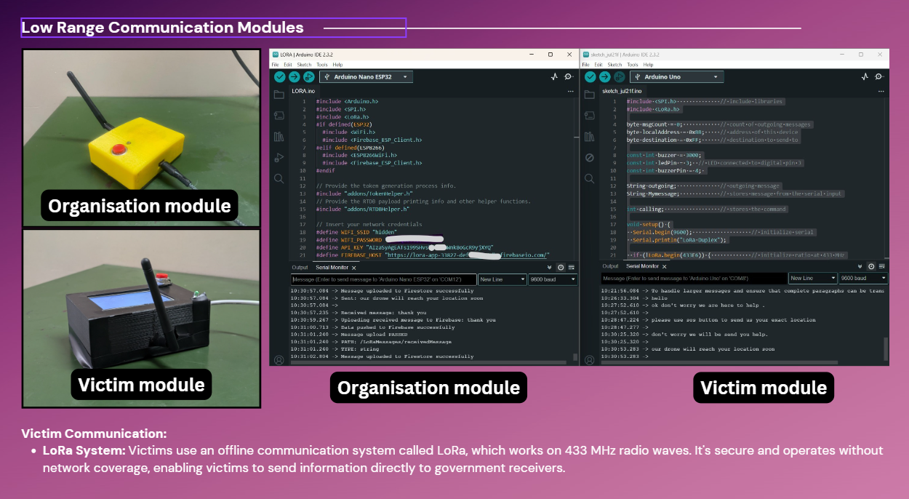Toggle timestamp clock in LORA window serial monitor
Image resolution: width=909 pixels, height=499 pixels.
(x=561, y=267)
